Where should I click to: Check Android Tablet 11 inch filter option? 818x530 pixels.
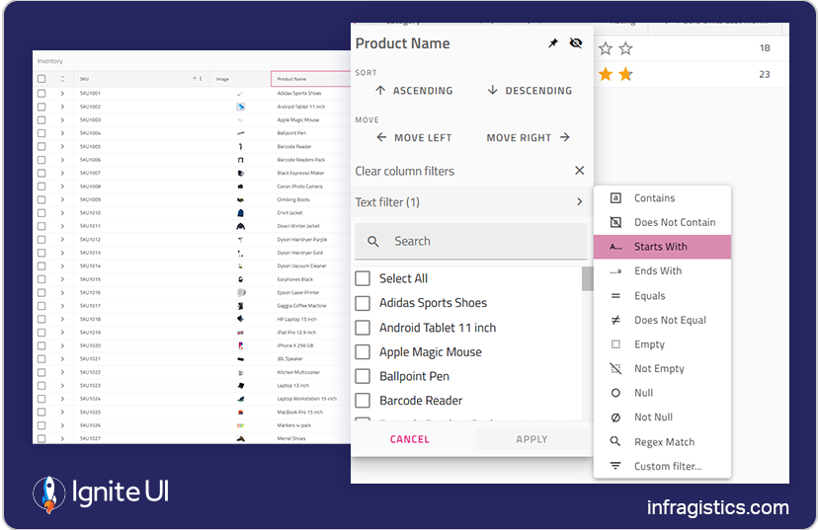[x=363, y=328]
